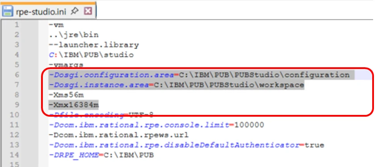Click the -DRPE_HOME path line

tap(101, 155)
